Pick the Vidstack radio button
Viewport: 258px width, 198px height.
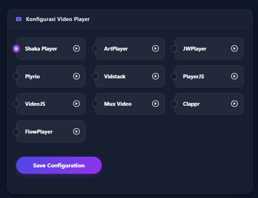pos(95,76)
